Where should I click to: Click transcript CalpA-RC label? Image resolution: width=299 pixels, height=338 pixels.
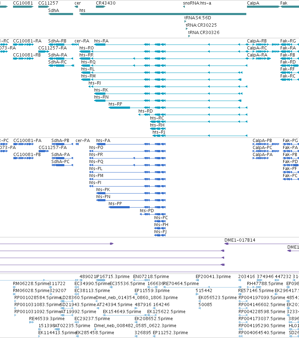257,48
